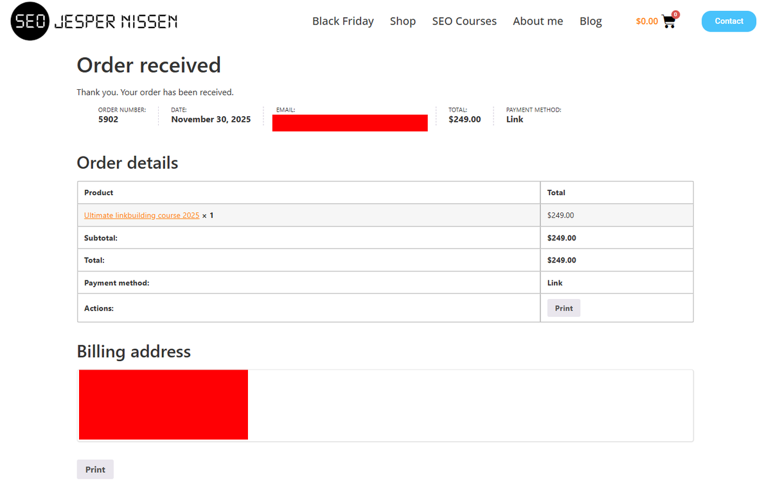Click the SEO Jesper Nissen logo

point(94,22)
